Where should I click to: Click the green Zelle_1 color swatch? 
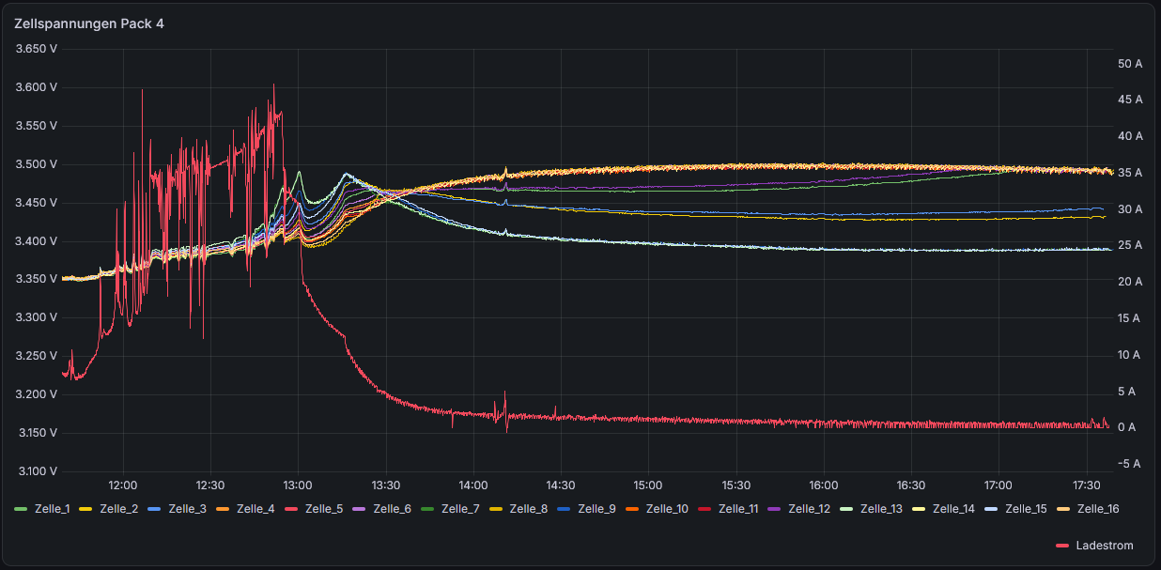coord(22,509)
